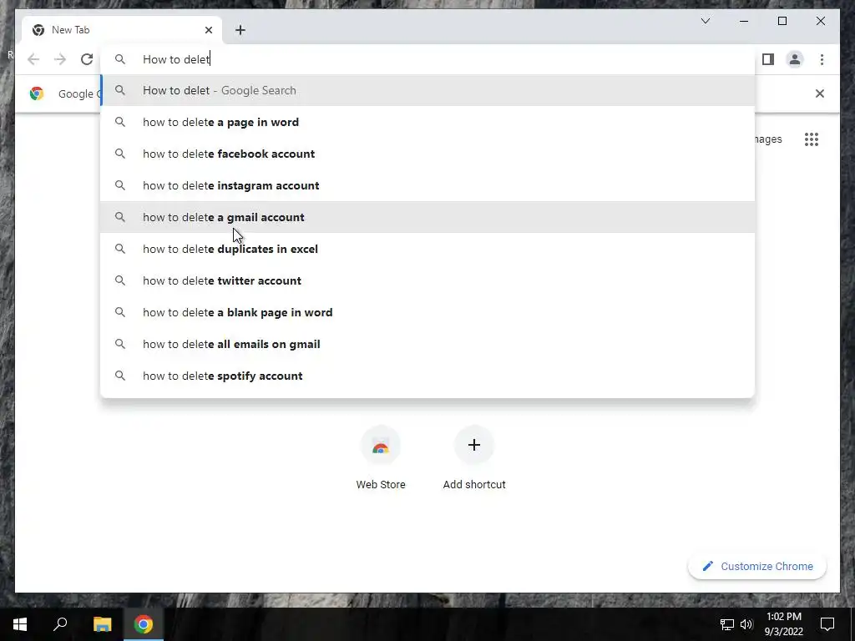The height and width of the screenshot is (641, 855).
Task: Open the volume tray icon
Action: 746,624
